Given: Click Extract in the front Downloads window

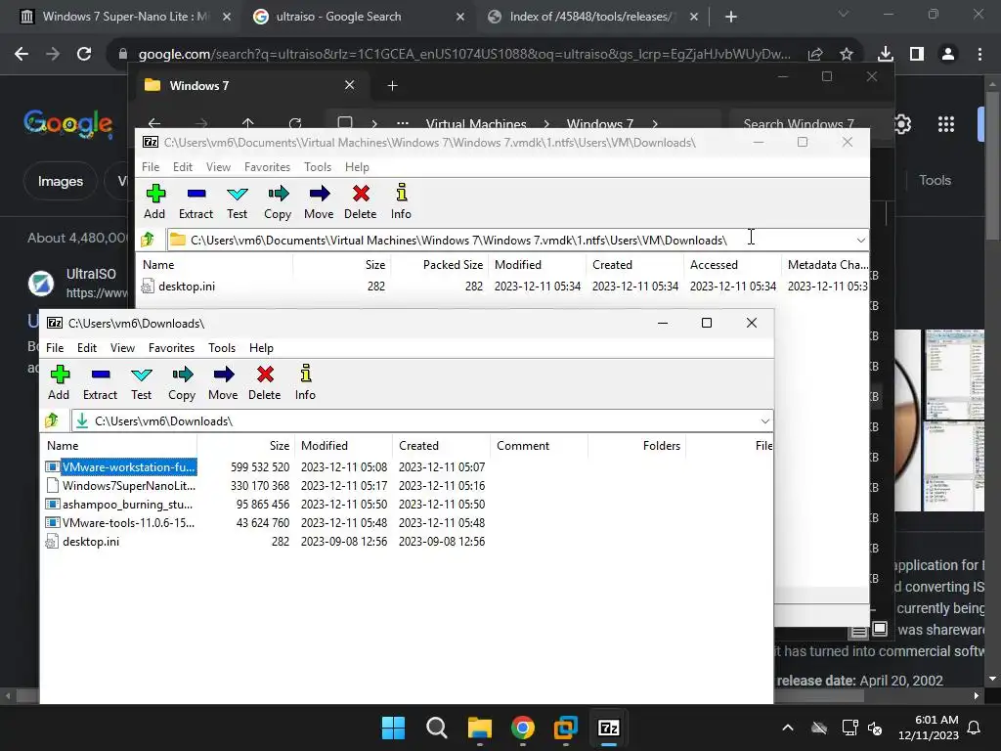Looking at the screenshot, I should (x=101, y=382).
